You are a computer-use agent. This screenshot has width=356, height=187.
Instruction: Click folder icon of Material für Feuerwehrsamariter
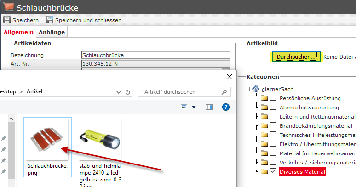pos(264,153)
